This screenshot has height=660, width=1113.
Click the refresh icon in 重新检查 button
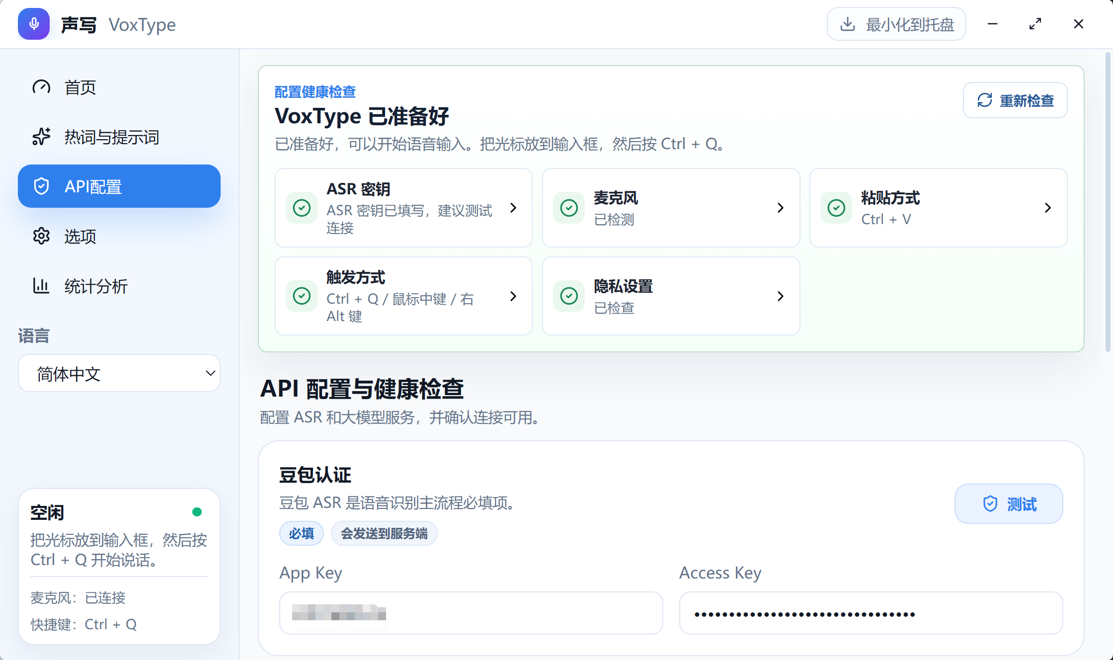pos(985,100)
